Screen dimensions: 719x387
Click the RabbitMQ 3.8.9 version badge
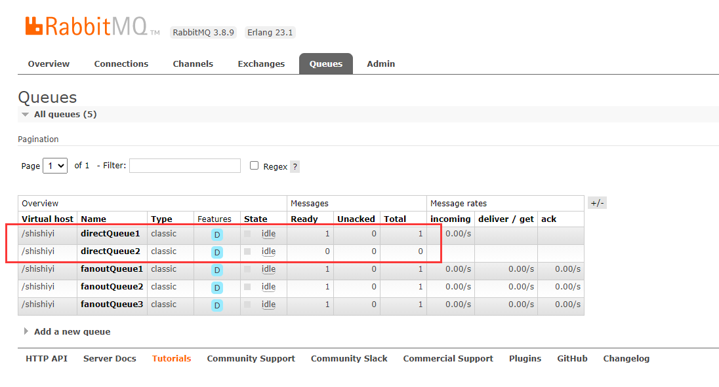pyautogui.click(x=203, y=33)
